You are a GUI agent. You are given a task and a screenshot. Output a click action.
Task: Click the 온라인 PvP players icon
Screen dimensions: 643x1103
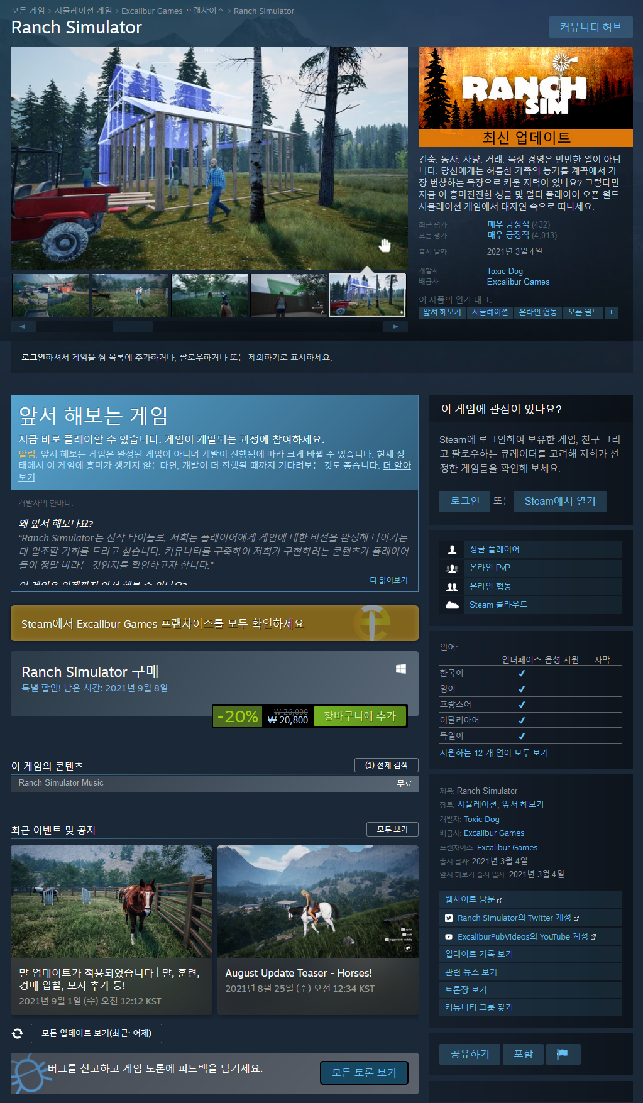452,568
